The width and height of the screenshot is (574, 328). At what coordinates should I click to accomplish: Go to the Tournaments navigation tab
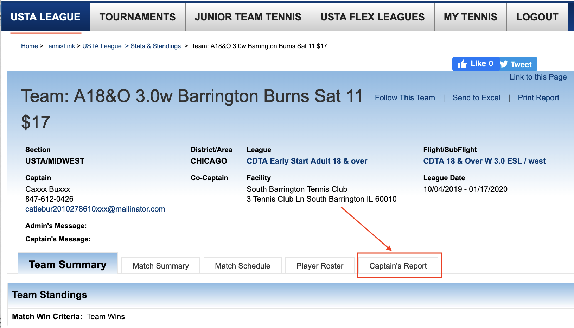point(138,17)
